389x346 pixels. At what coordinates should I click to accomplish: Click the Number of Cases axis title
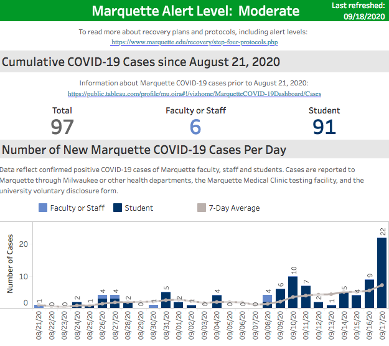pyautogui.click(x=10, y=264)
